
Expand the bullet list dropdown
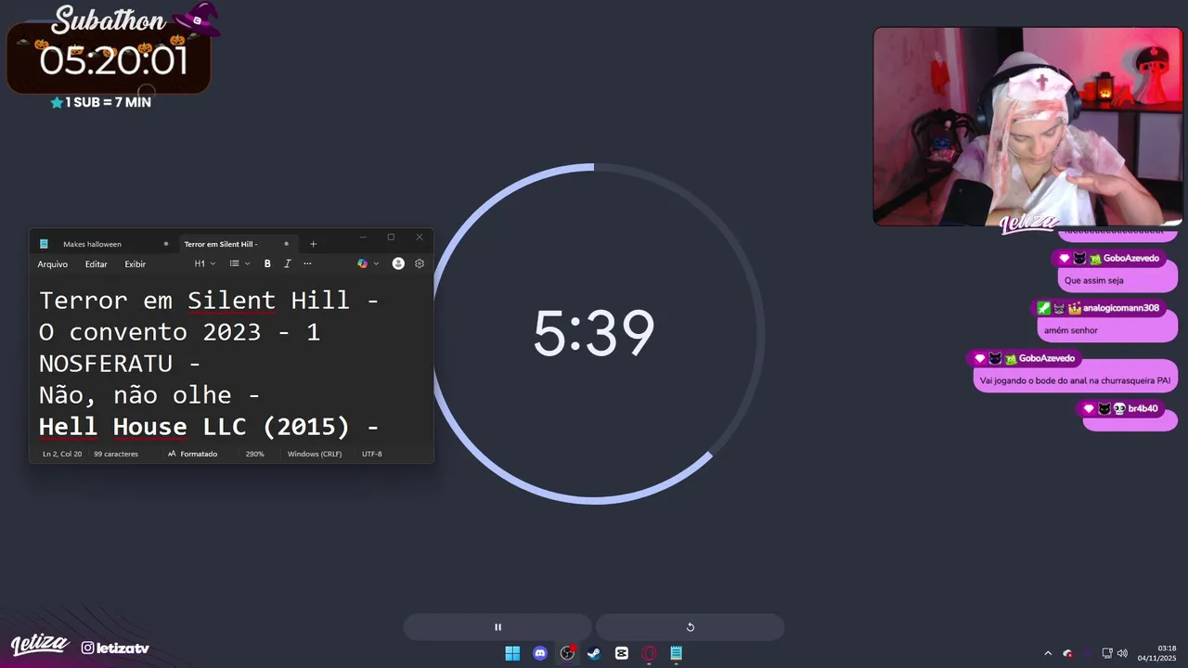click(239, 264)
